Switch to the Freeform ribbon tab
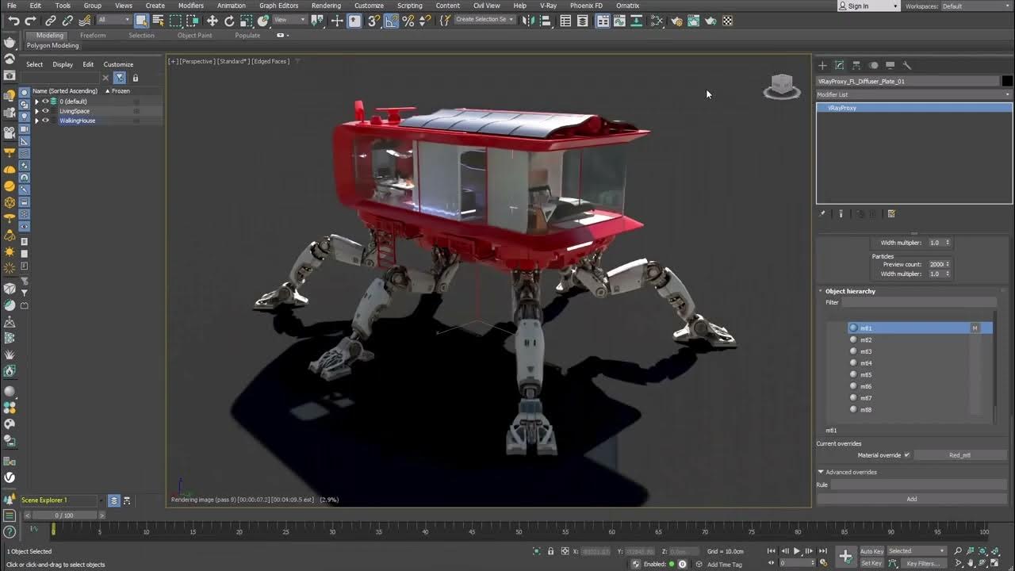1015x571 pixels. 93,36
